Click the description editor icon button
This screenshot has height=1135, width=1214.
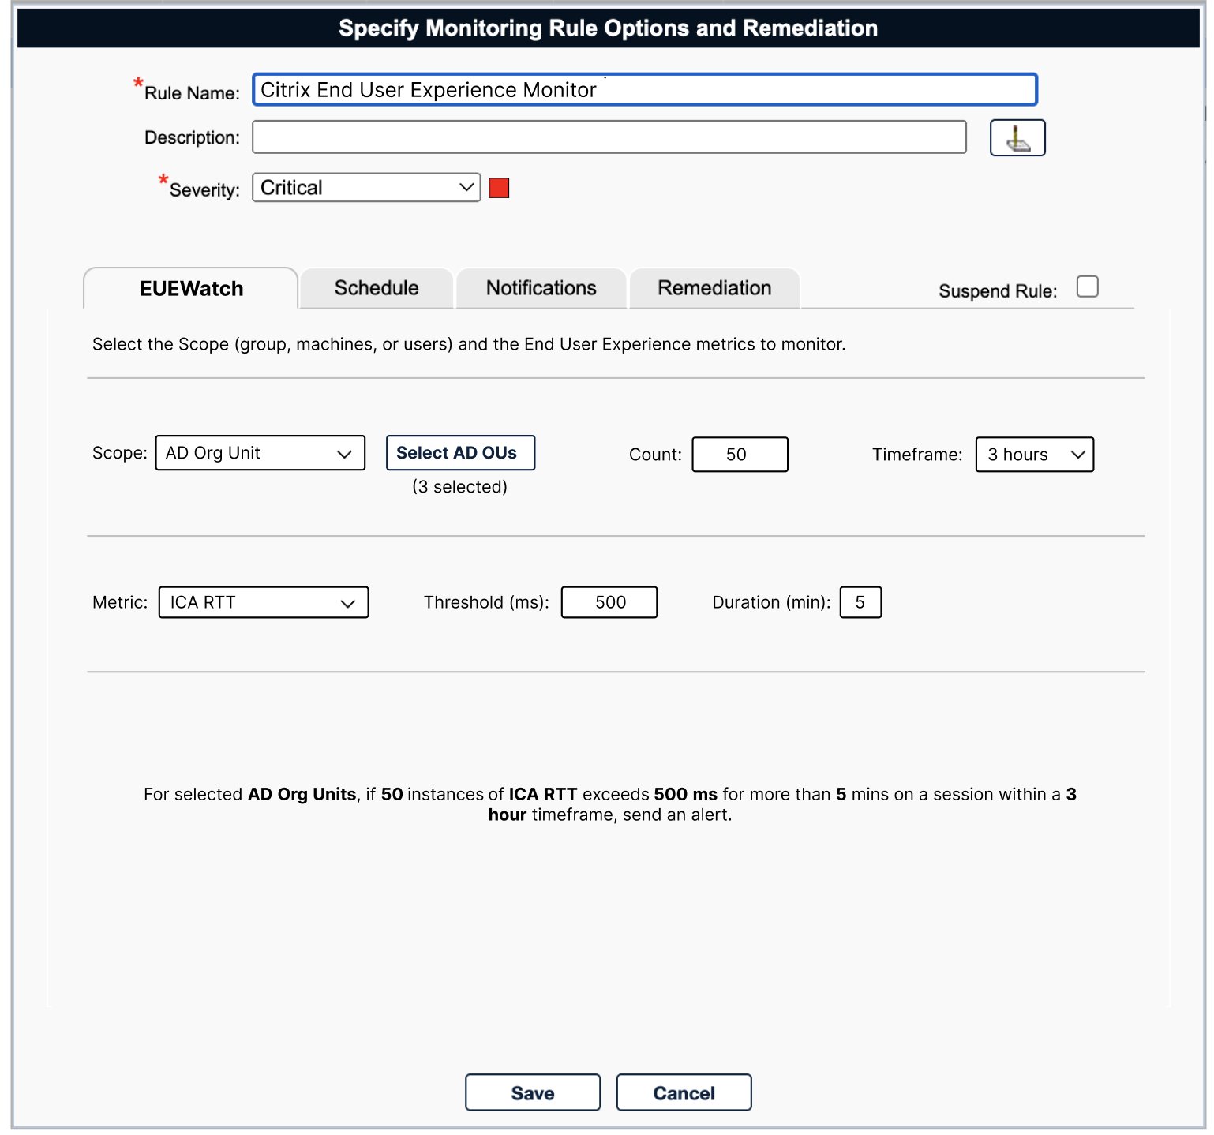point(1017,137)
